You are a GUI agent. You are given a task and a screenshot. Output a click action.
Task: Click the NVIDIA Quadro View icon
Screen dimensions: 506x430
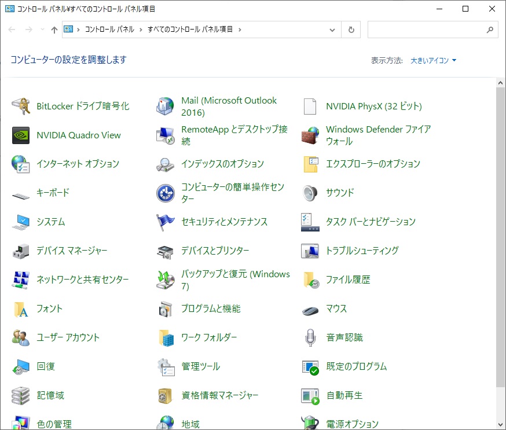(x=21, y=135)
